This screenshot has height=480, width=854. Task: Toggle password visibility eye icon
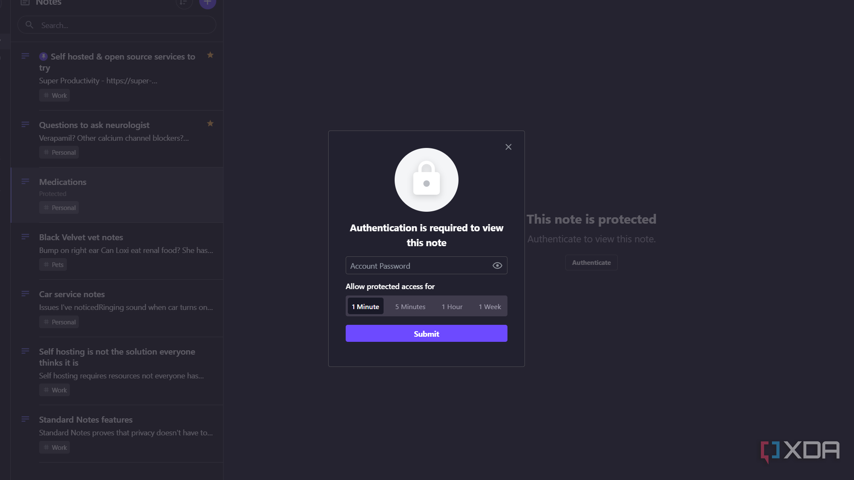point(497,266)
